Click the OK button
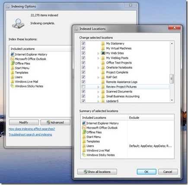Viewport: 188px width, 185px height. pyautogui.click(x=147, y=172)
